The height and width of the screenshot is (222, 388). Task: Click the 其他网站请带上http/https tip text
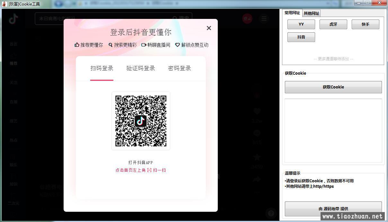click(310, 186)
